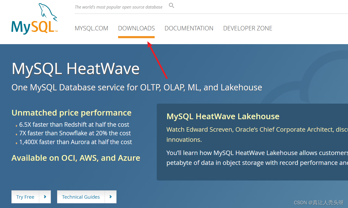
Task: Click 'Watch Edward Screven' text line
Action: pos(257,130)
